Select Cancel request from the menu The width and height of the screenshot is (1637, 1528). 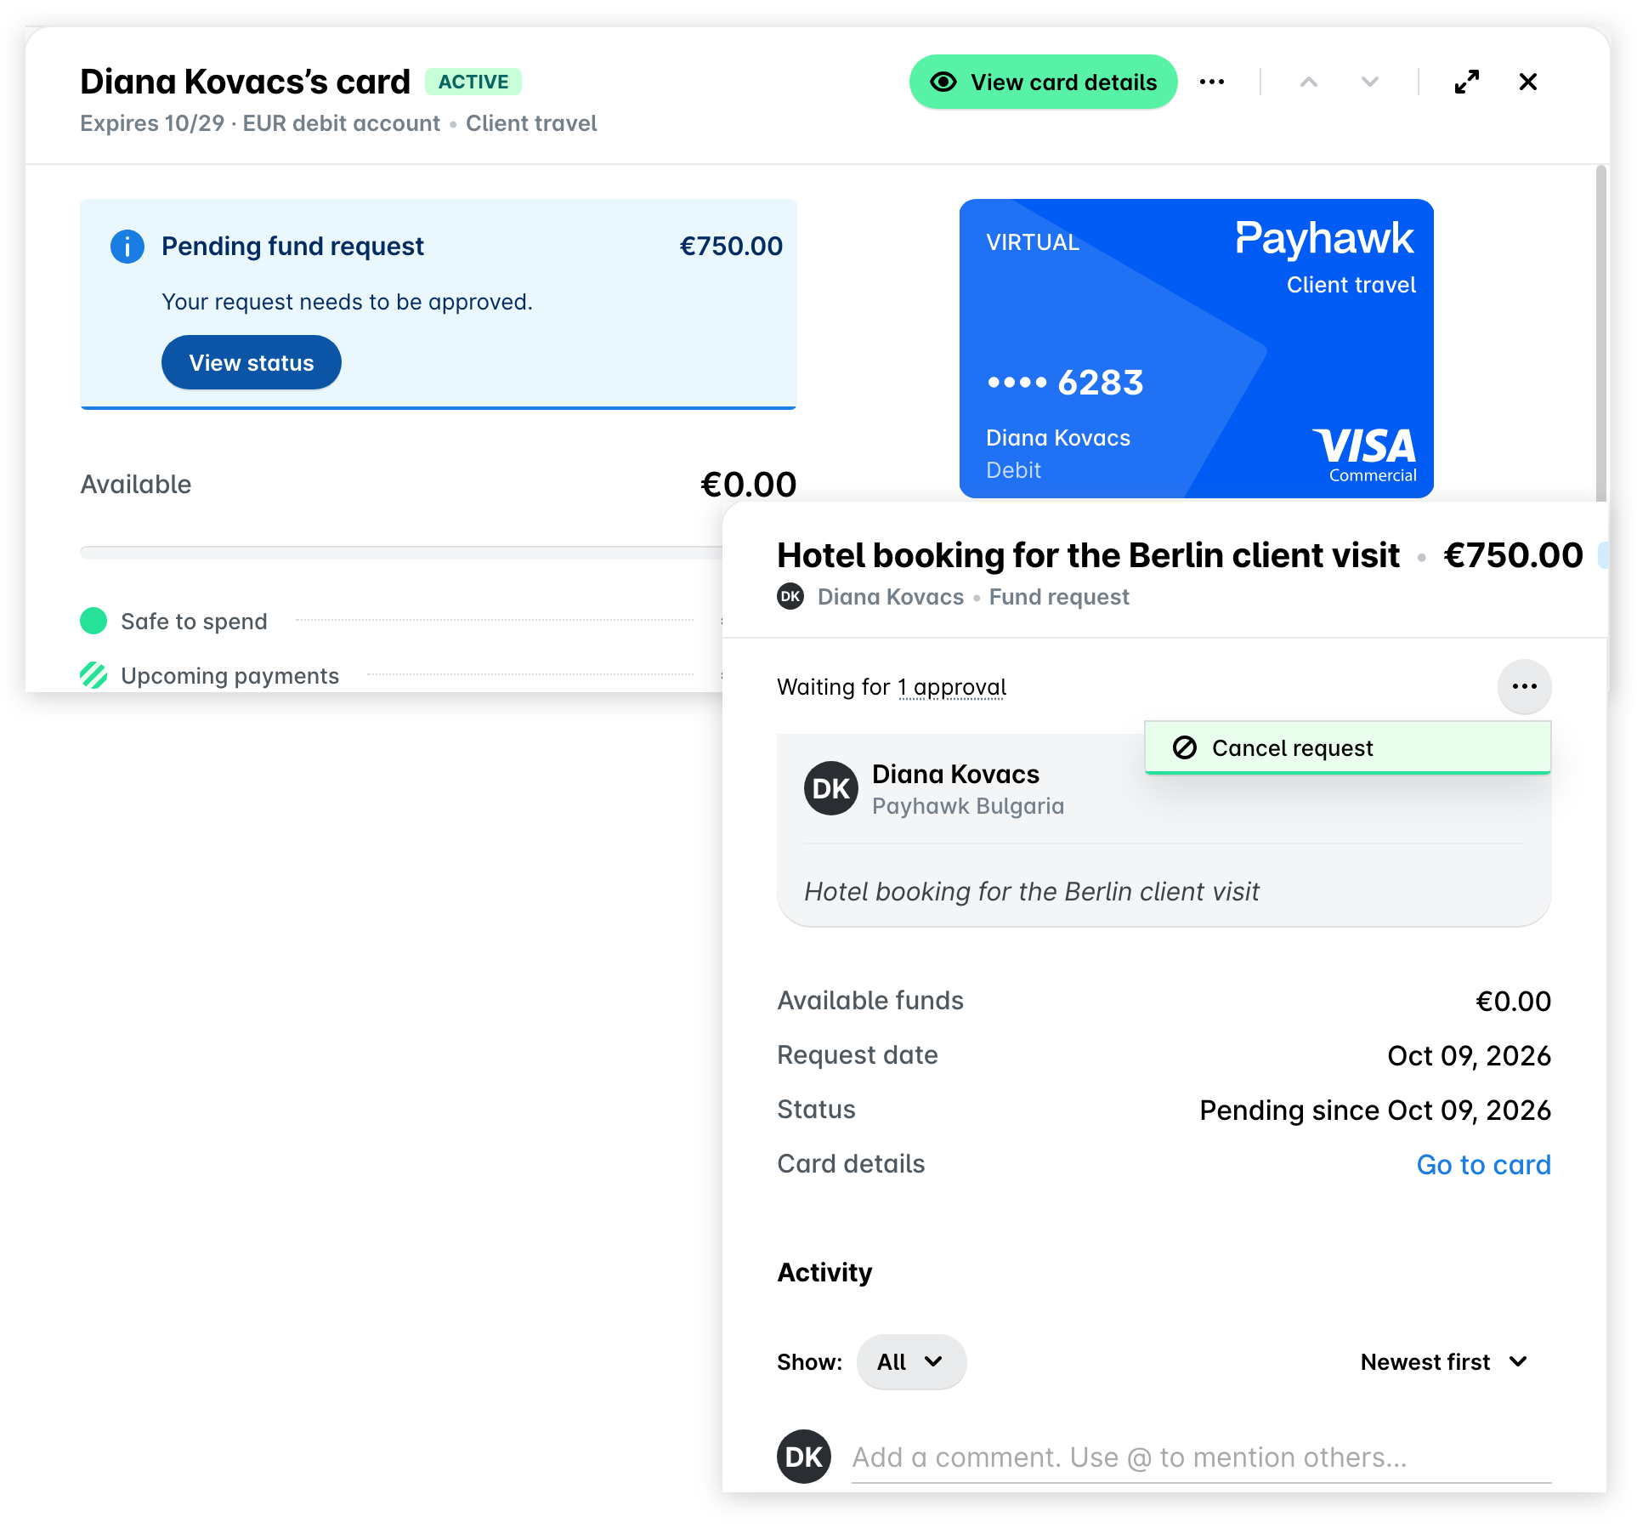point(1348,748)
